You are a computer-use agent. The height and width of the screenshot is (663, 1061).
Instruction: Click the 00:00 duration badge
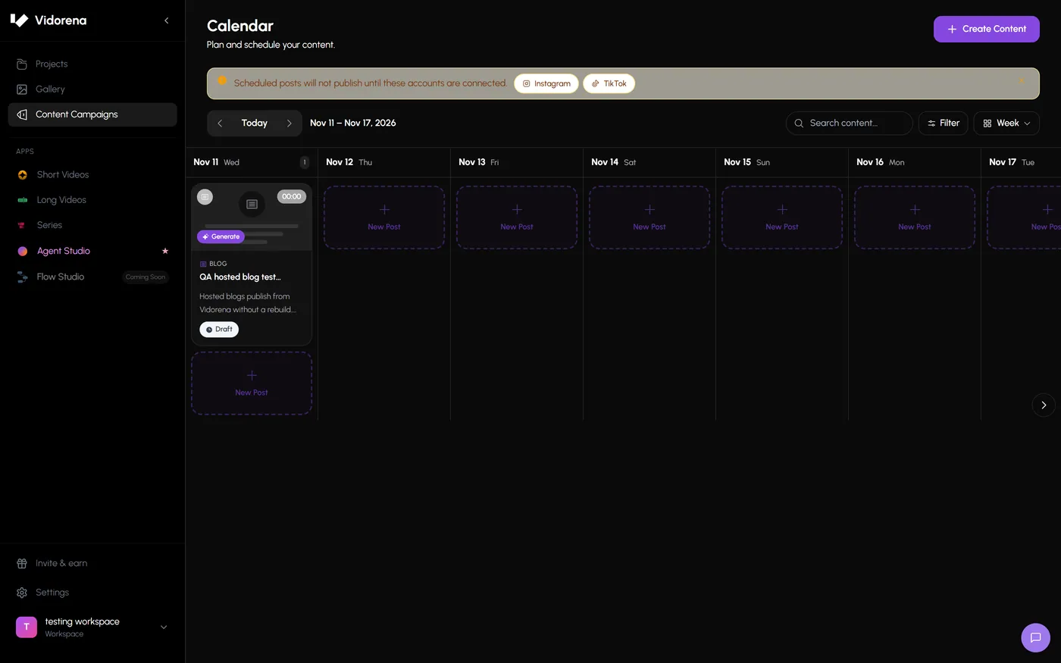click(292, 196)
